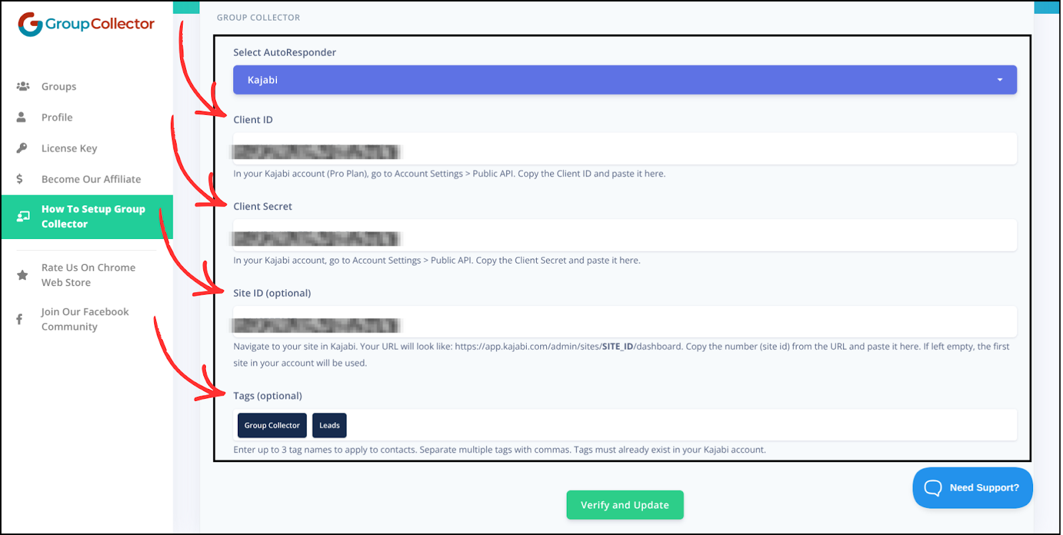Focus the Client ID input field
1063x535 pixels.
click(x=625, y=149)
